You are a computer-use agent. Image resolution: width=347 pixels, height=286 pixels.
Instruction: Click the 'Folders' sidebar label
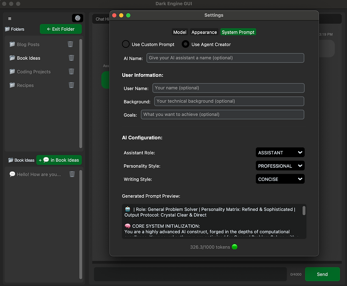pos(18,29)
